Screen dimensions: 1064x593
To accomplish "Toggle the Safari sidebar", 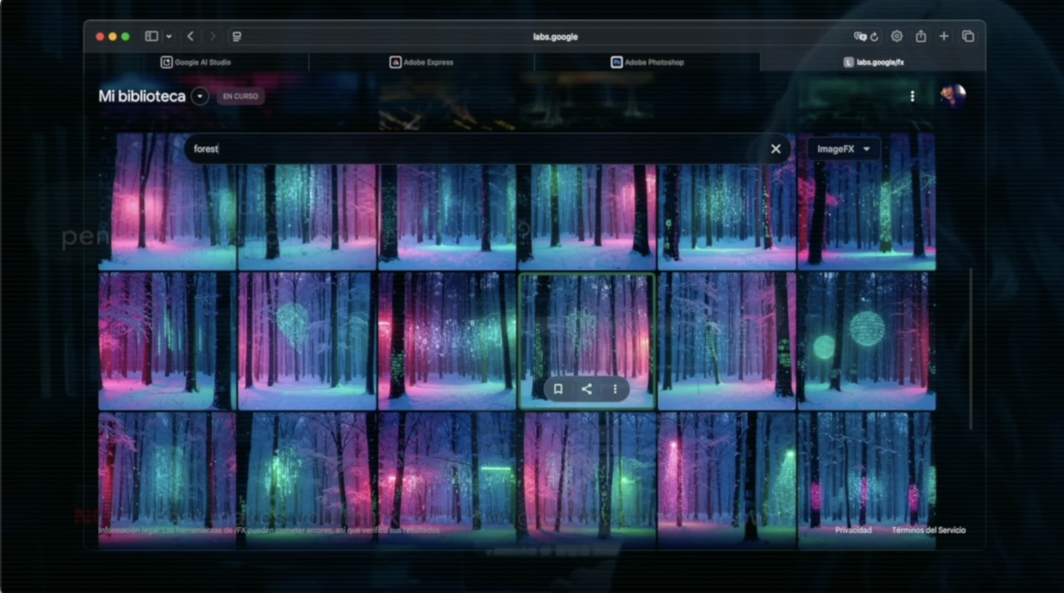I will 151,36.
